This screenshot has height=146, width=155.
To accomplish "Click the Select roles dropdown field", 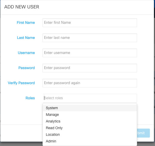I will tap(90, 98).
